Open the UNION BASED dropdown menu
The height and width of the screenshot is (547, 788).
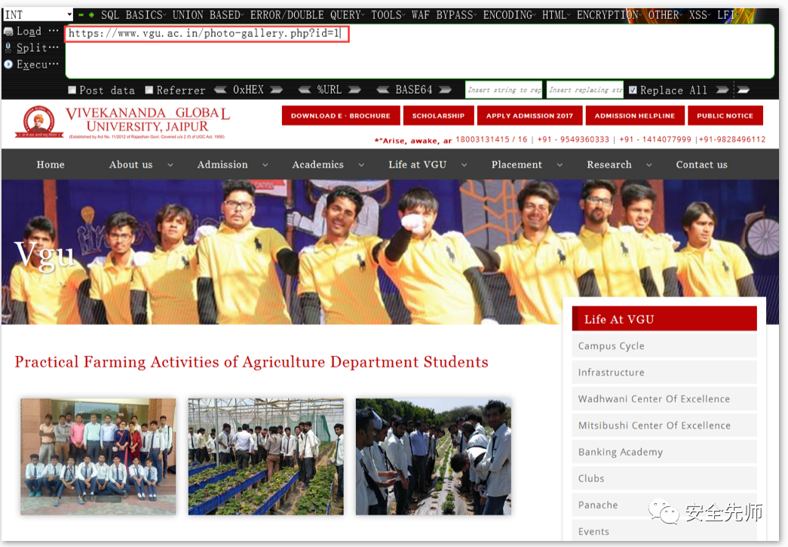pyautogui.click(x=207, y=15)
